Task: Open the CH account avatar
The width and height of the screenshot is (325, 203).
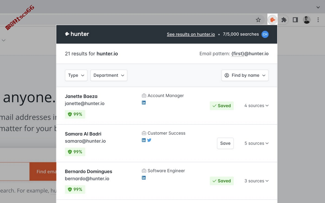Action: point(265,34)
